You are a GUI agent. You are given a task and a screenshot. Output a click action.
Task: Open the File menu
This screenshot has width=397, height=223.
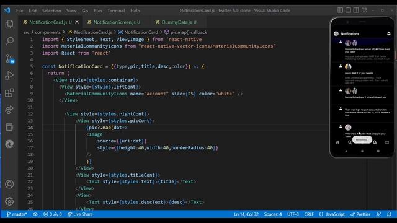(19, 11)
